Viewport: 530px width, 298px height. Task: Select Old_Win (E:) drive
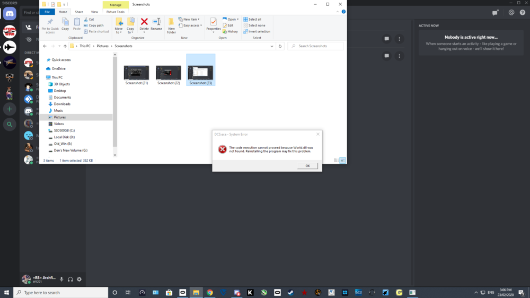click(x=60, y=144)
